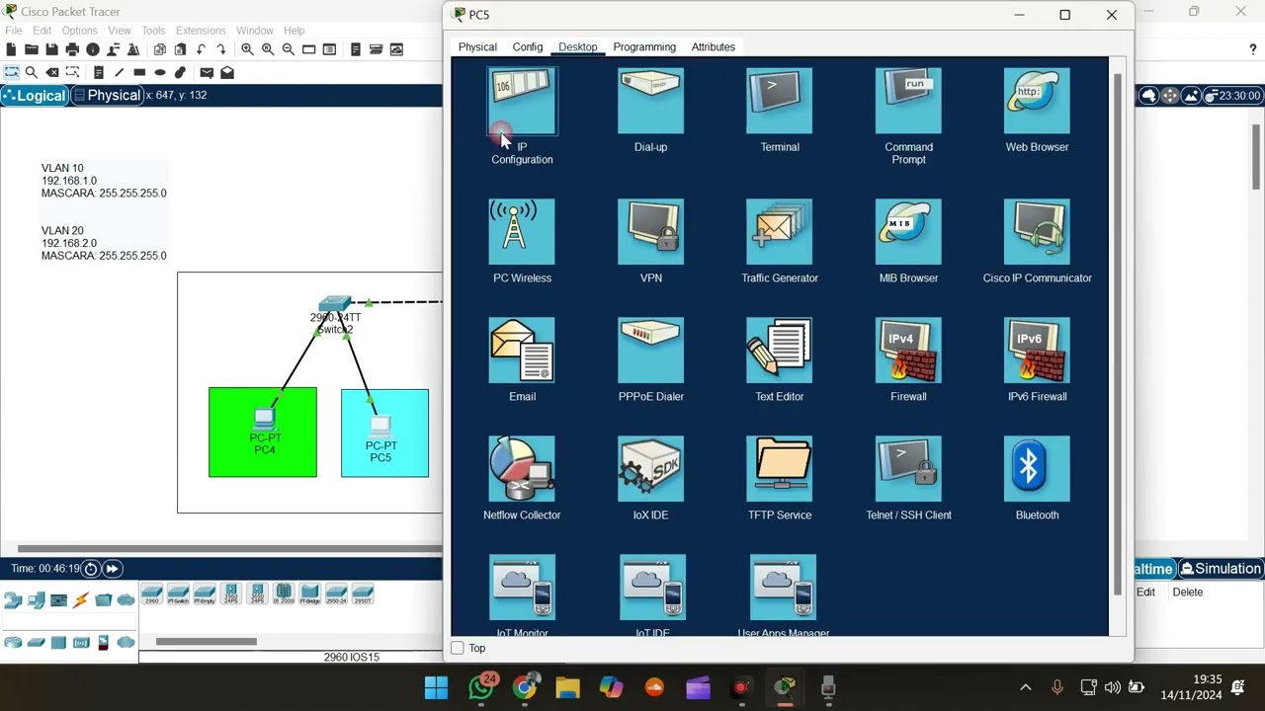Select the Connections lightning category
This screenshot has width=1265, height=711.
click(81, 599)
